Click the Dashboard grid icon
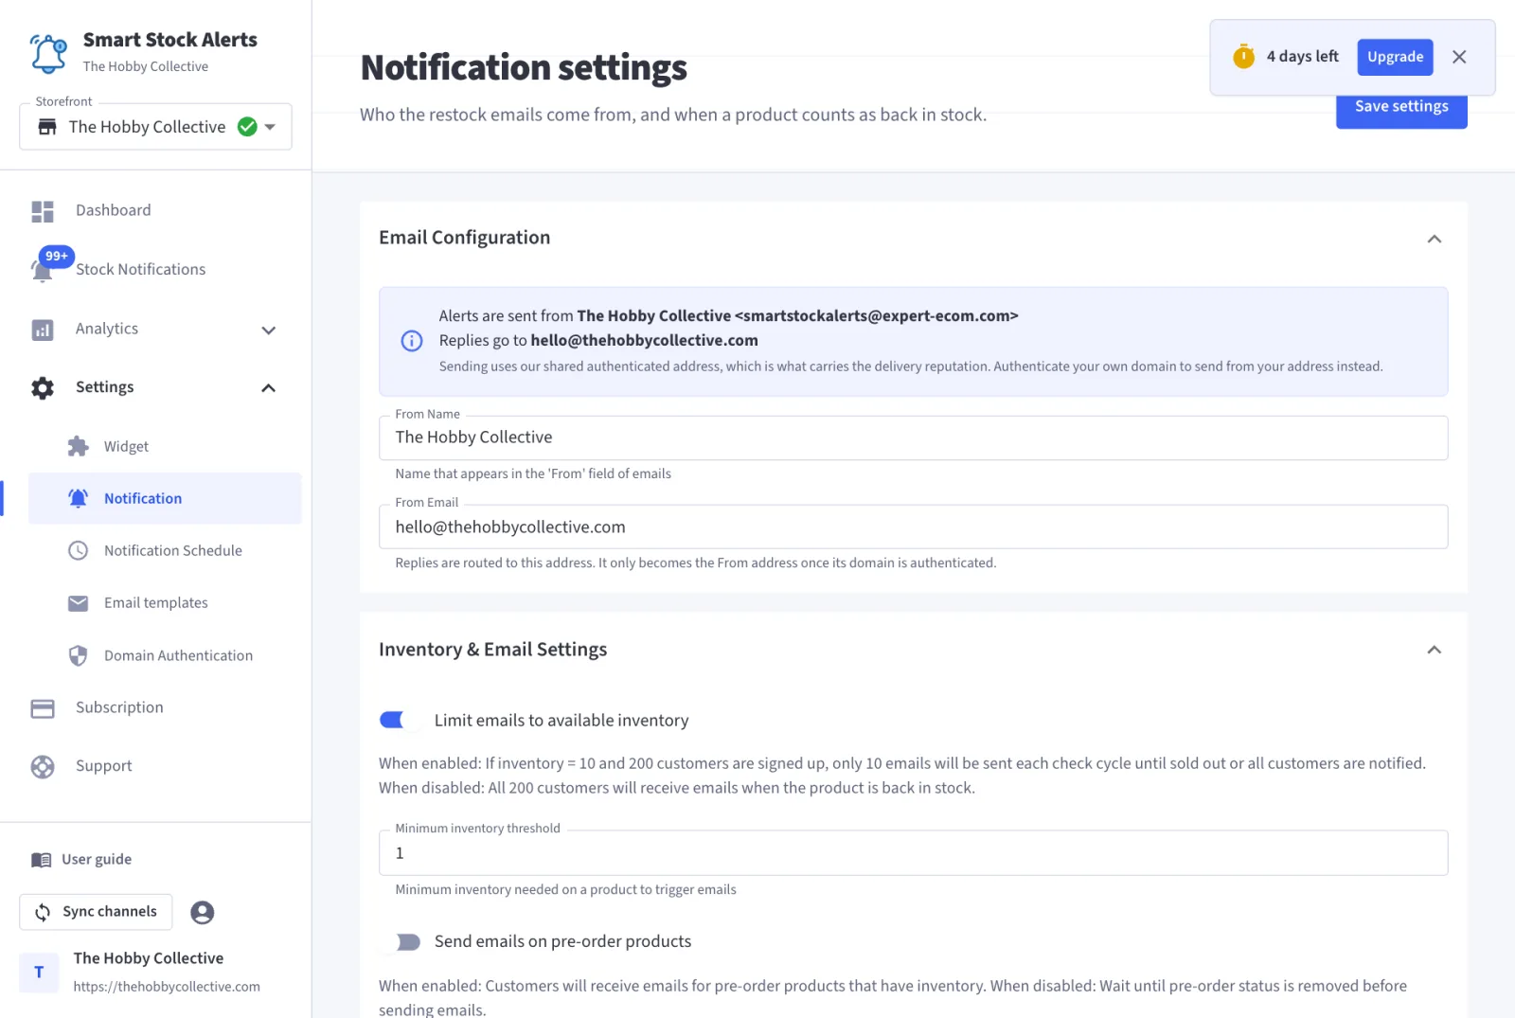Image resolution: width=1515 pixels, height=1018 pixels. pyautogui.click(x=43, y=211)
